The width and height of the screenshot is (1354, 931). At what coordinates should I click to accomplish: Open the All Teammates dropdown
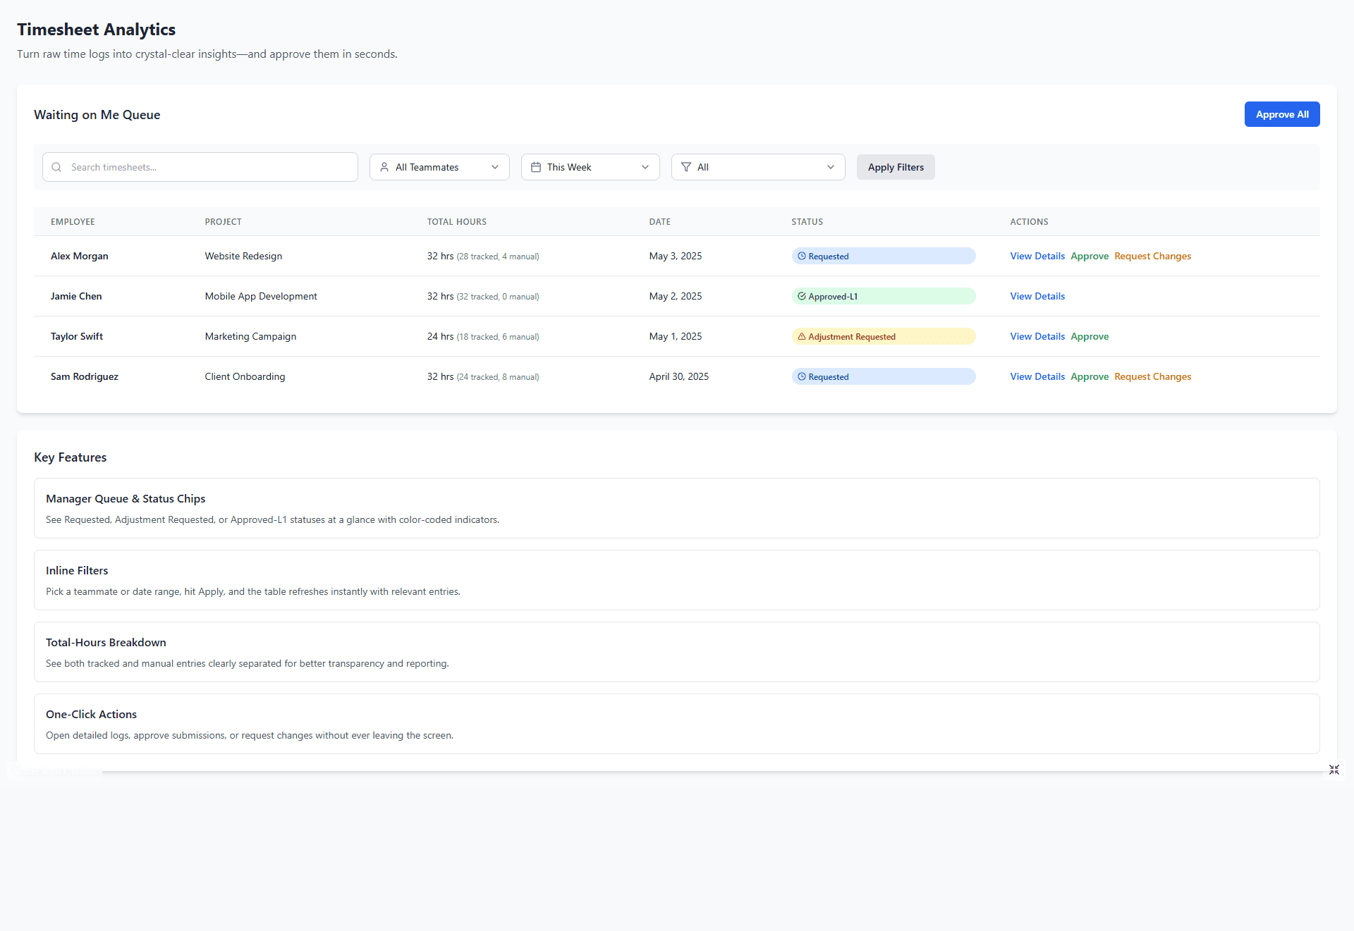coord(439,167)
